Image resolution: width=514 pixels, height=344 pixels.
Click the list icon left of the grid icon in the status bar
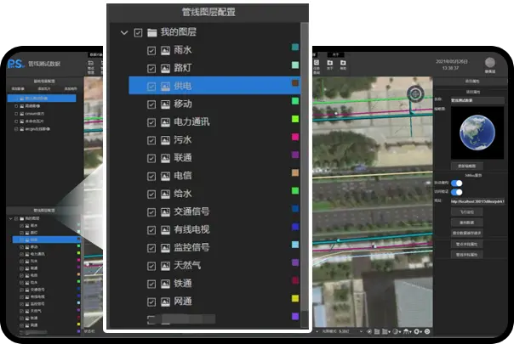pyautogui.click(x=377, y=331)
